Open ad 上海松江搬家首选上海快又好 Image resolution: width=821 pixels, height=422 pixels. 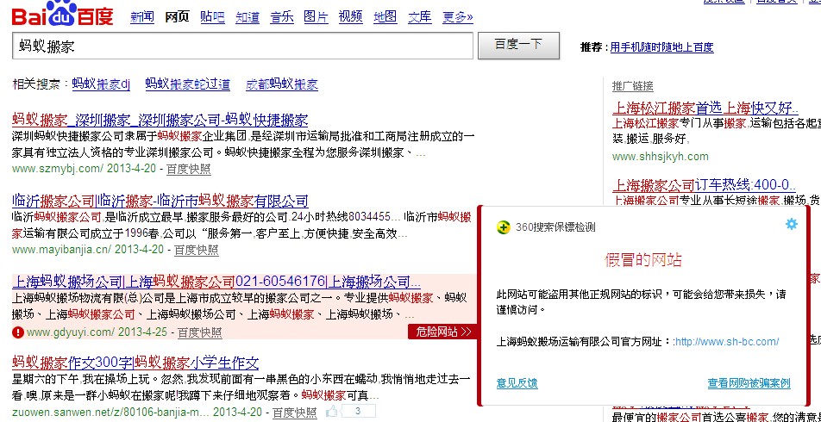click(705, 109)
